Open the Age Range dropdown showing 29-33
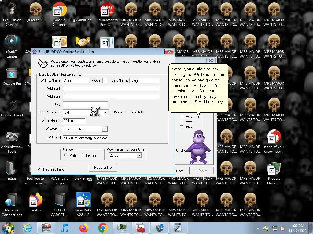 click(139, 155)
